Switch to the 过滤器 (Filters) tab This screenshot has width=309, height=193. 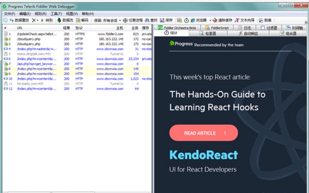(269, 28)
